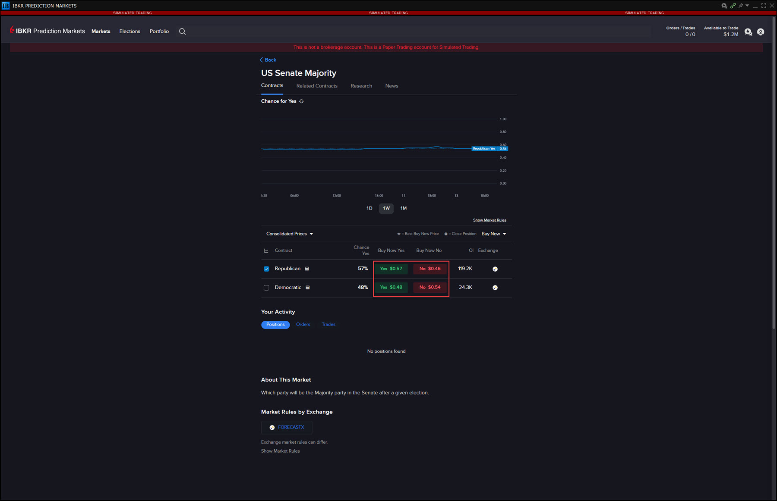This screenshot has height=501, width=777.
Task: Show the Trades activity tab
Action: [x=328, y=325]
